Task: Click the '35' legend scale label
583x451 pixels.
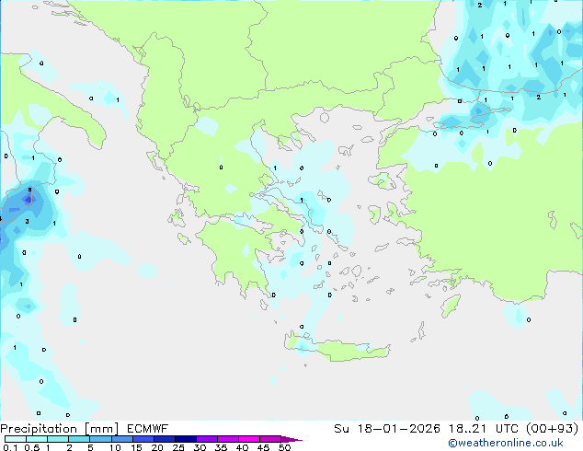Action: 221,447
